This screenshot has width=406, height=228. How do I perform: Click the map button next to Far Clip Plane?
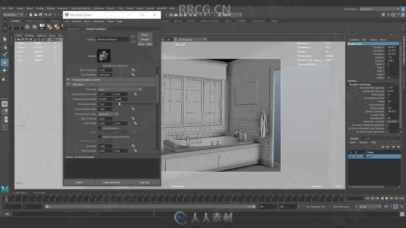133,75
